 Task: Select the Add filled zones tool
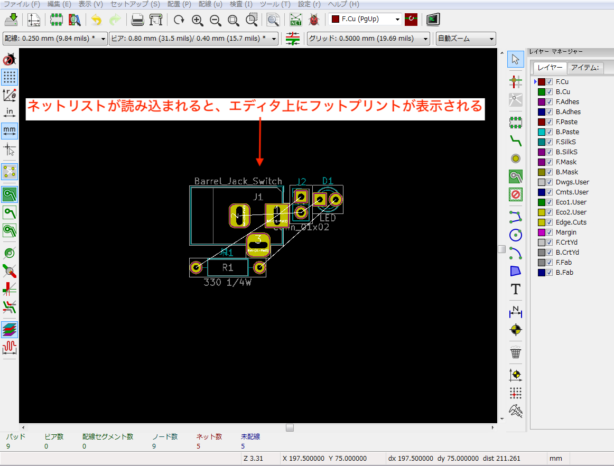pos(515,176)
